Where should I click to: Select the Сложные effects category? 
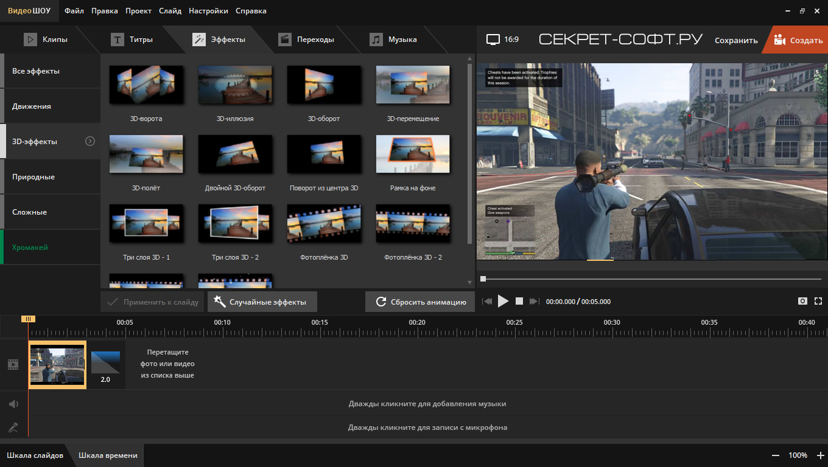click(51, 212)
